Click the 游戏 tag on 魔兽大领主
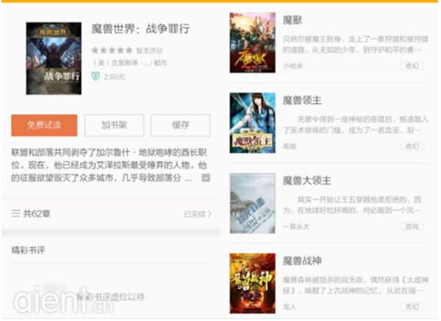This screenshot has height=321, width=441. tap(412, 227)
